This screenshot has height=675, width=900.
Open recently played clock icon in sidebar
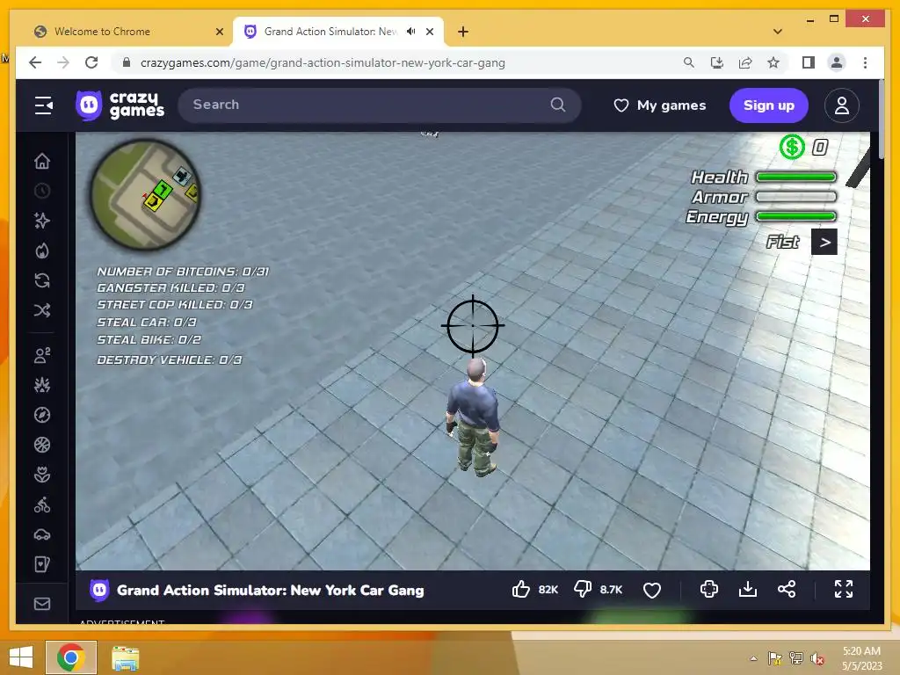click(x=42, y=191)
